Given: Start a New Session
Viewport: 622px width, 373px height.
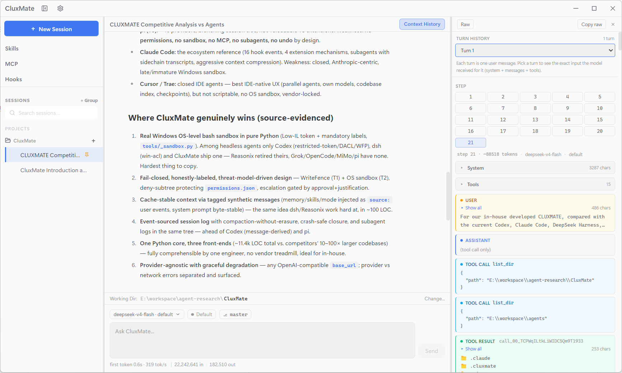Looking at the screenshot, I should click(51, 29).
